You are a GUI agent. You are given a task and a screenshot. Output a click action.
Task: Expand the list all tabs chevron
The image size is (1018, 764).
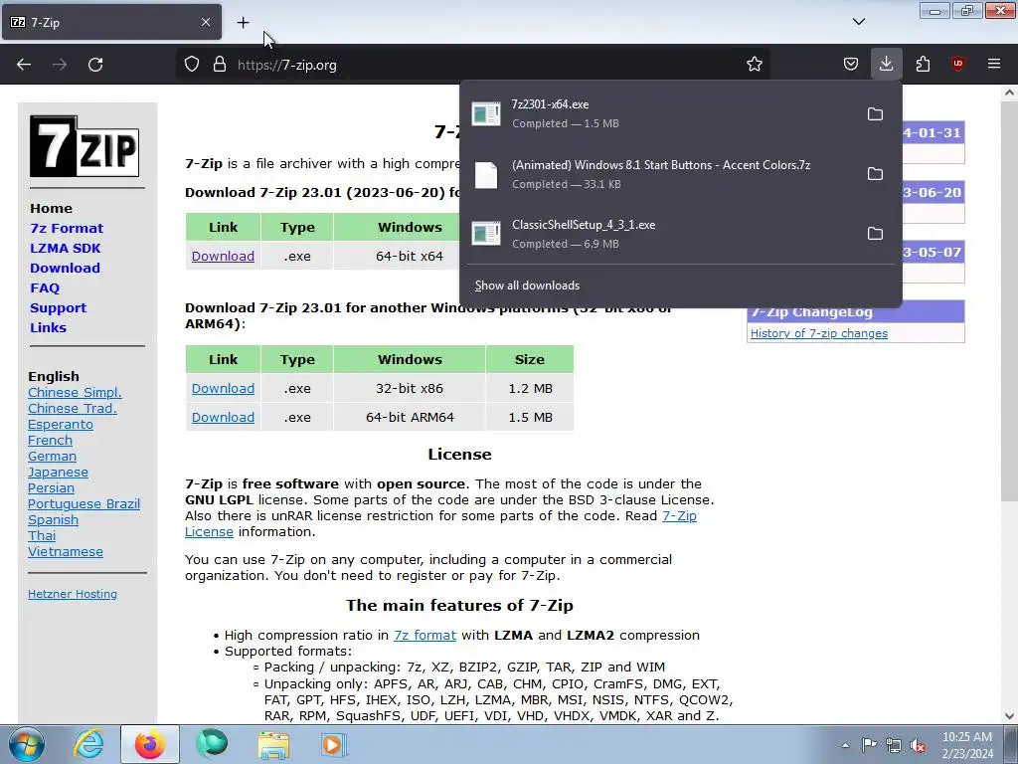pyautogui.click(x=858, y=22)
